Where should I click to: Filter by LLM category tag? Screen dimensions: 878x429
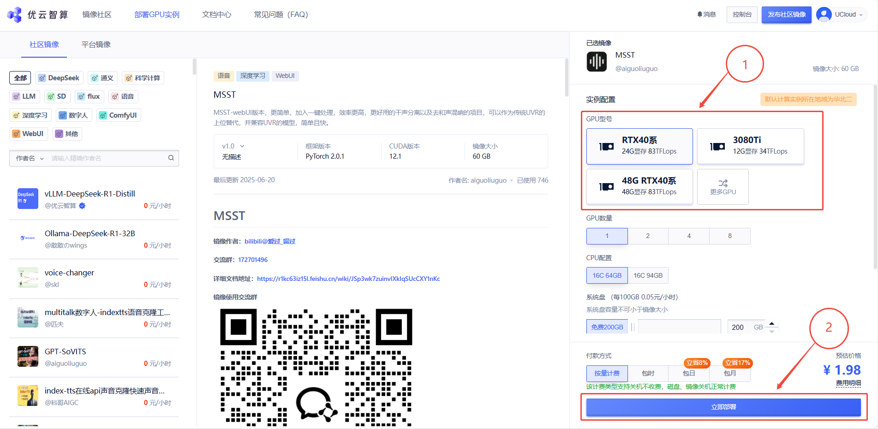pos(24,96)
